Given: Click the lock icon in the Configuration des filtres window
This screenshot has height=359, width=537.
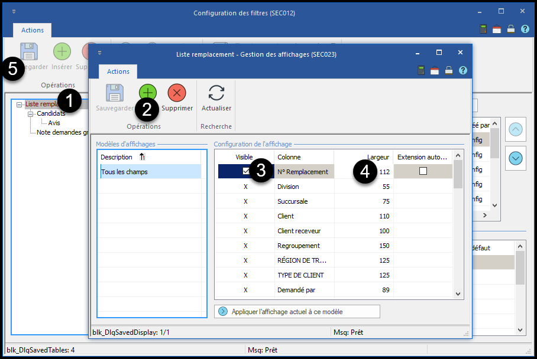Looking at the screenshot, I should [510, 29].
